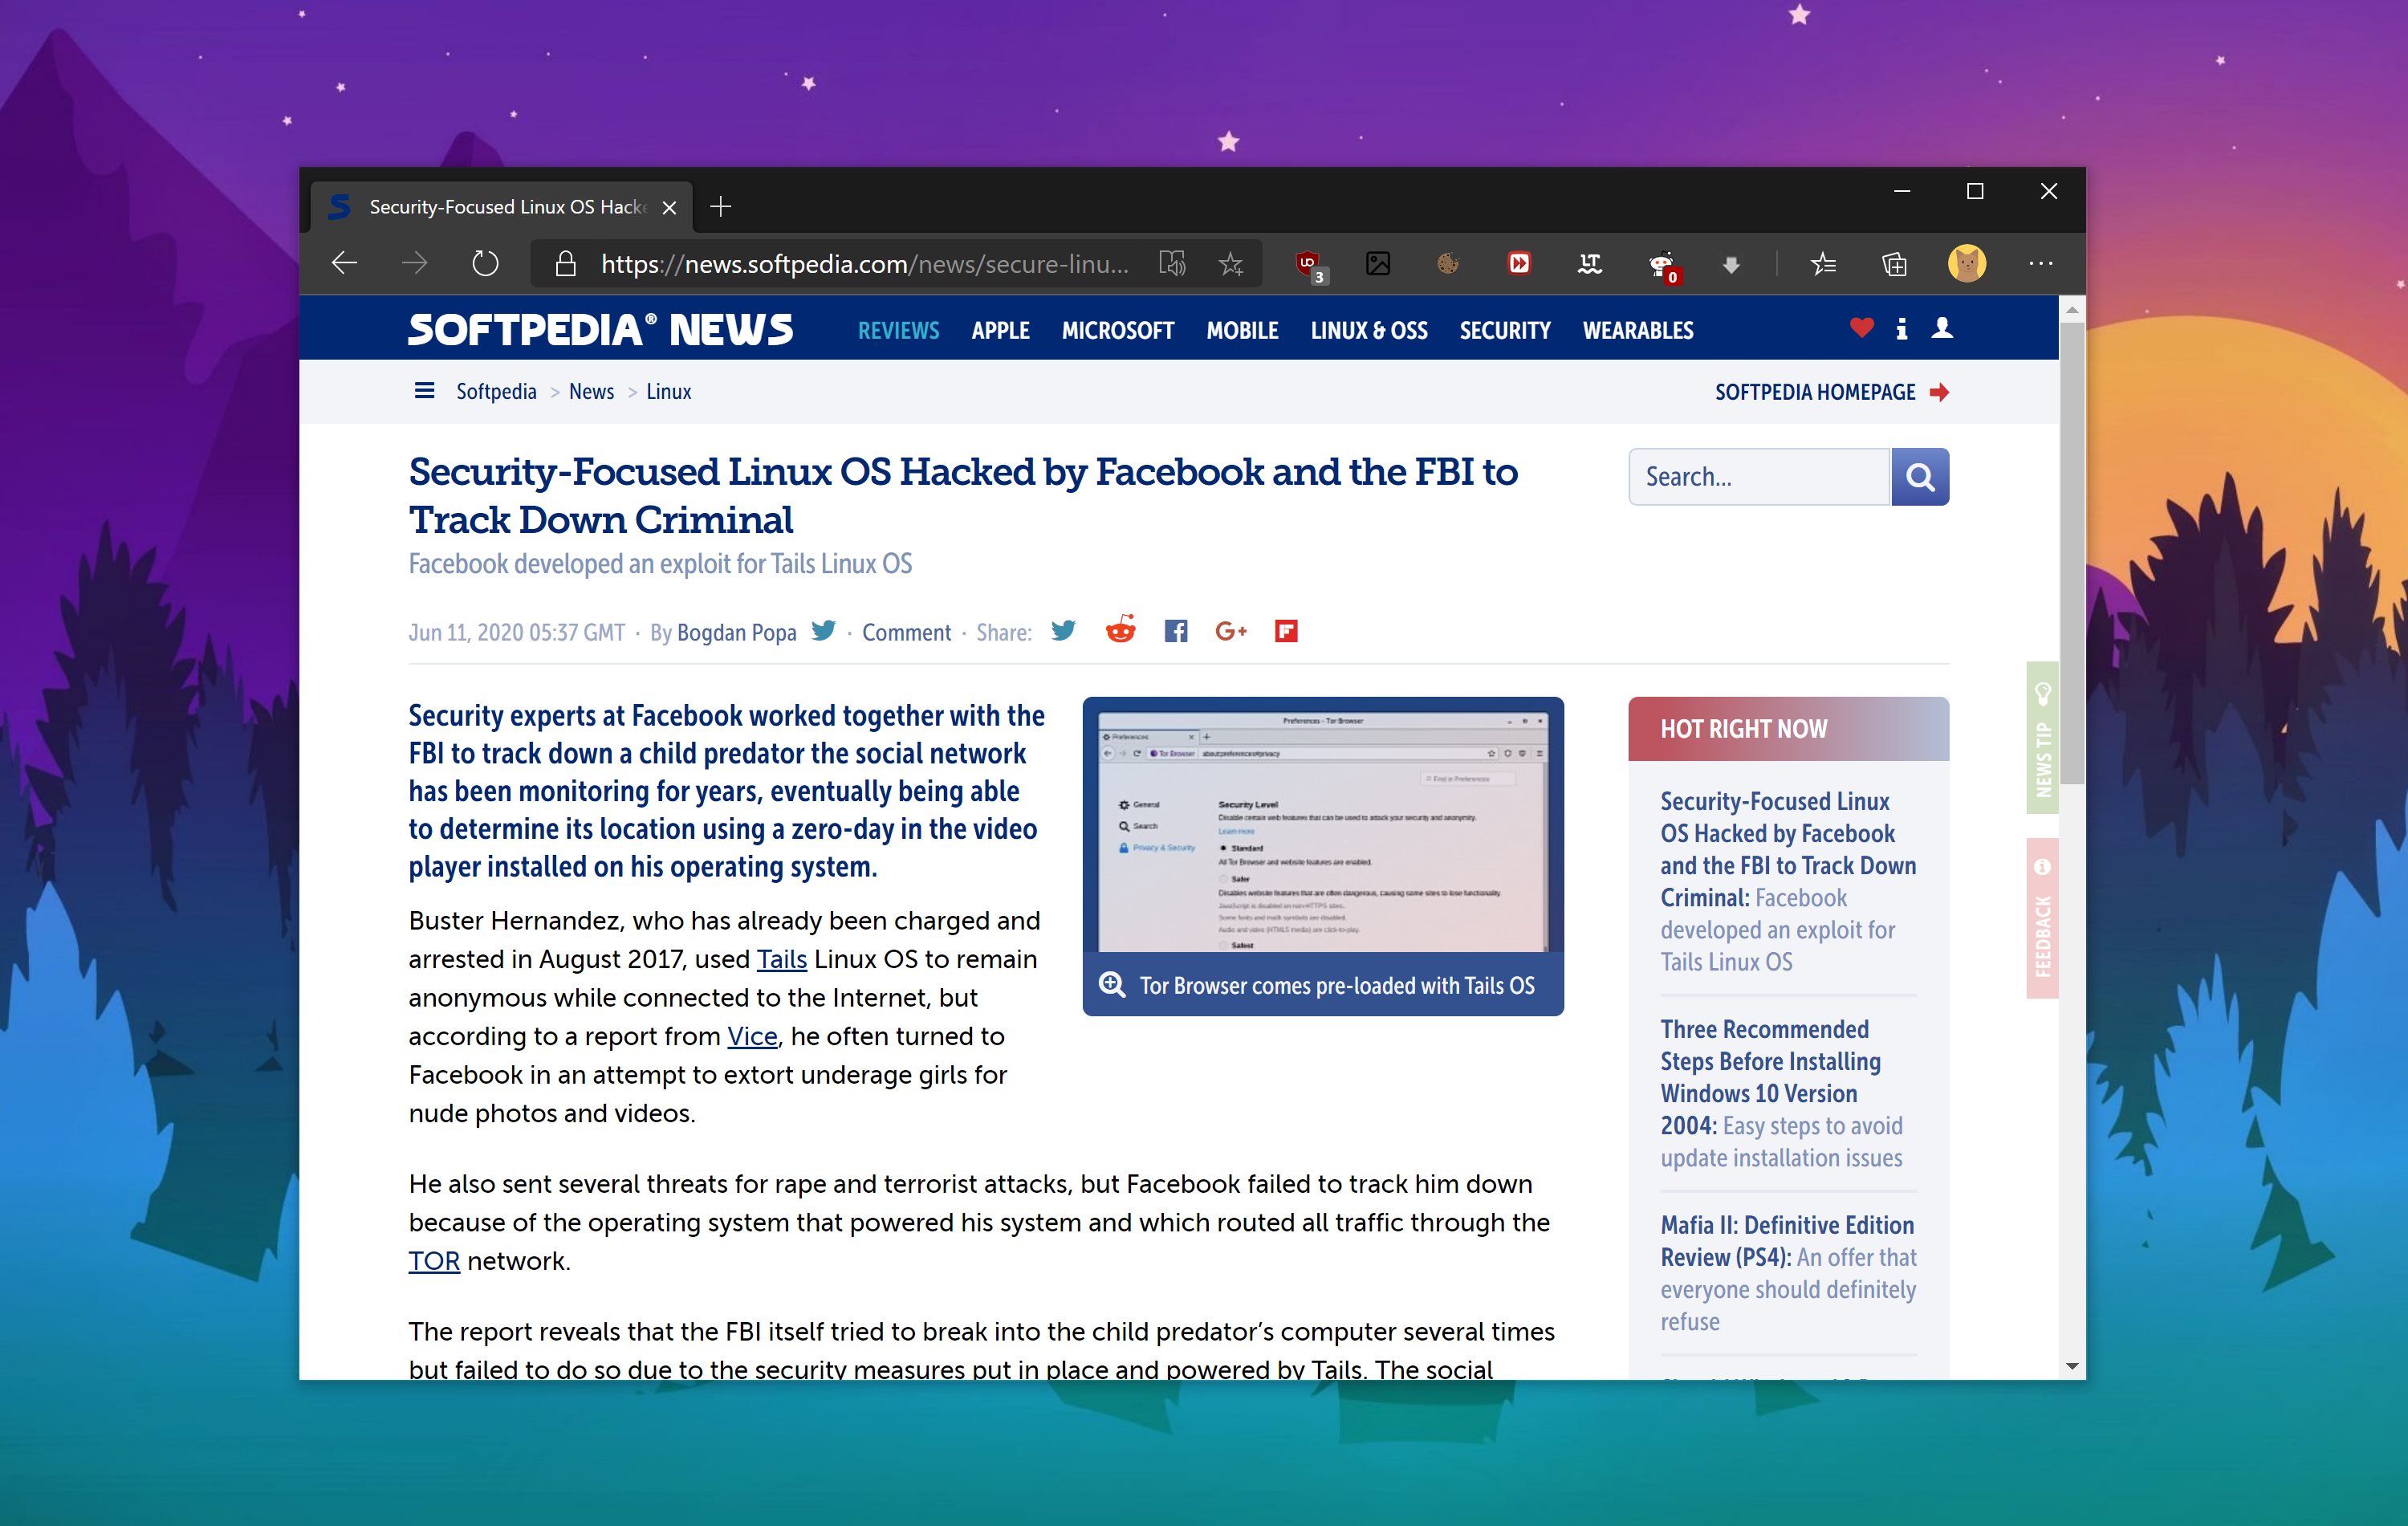
Task: Share the article on Google Plus
Action: pos(1231,631)
